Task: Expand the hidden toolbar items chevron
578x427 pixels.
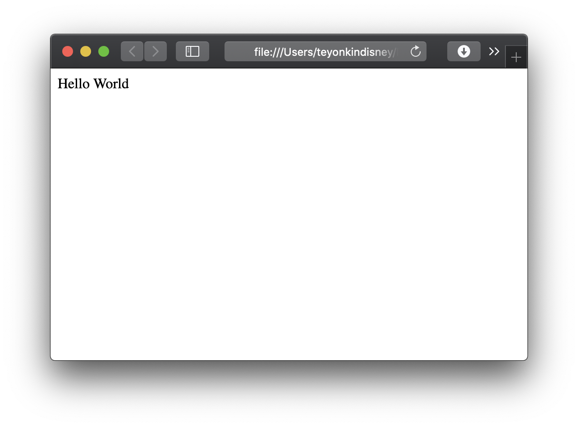Action: click(494, 51)
